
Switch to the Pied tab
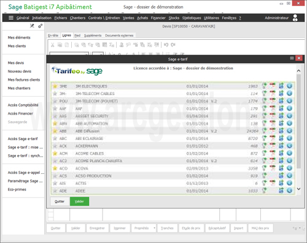77,36
